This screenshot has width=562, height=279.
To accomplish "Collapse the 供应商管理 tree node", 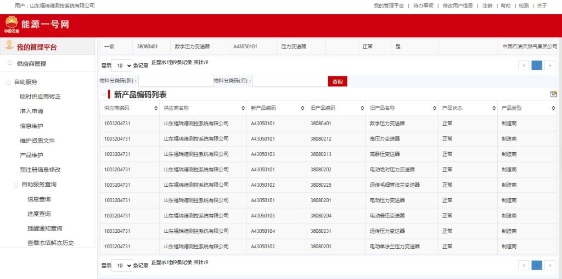I will [x=10, y=63].
